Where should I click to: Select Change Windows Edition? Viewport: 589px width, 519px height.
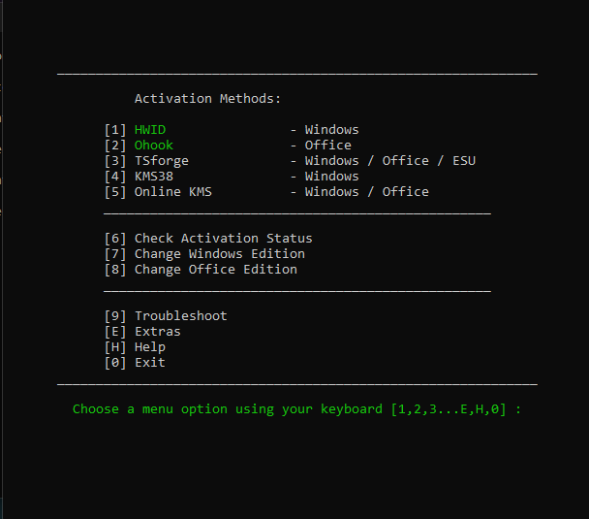219,254
